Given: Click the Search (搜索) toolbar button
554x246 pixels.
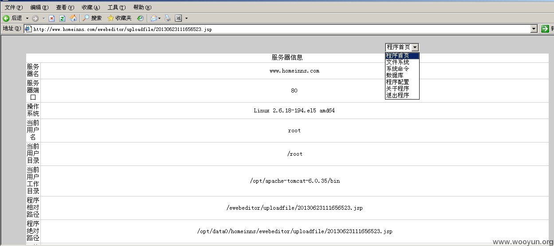Looking at the screenshot, I should (92, 18).
